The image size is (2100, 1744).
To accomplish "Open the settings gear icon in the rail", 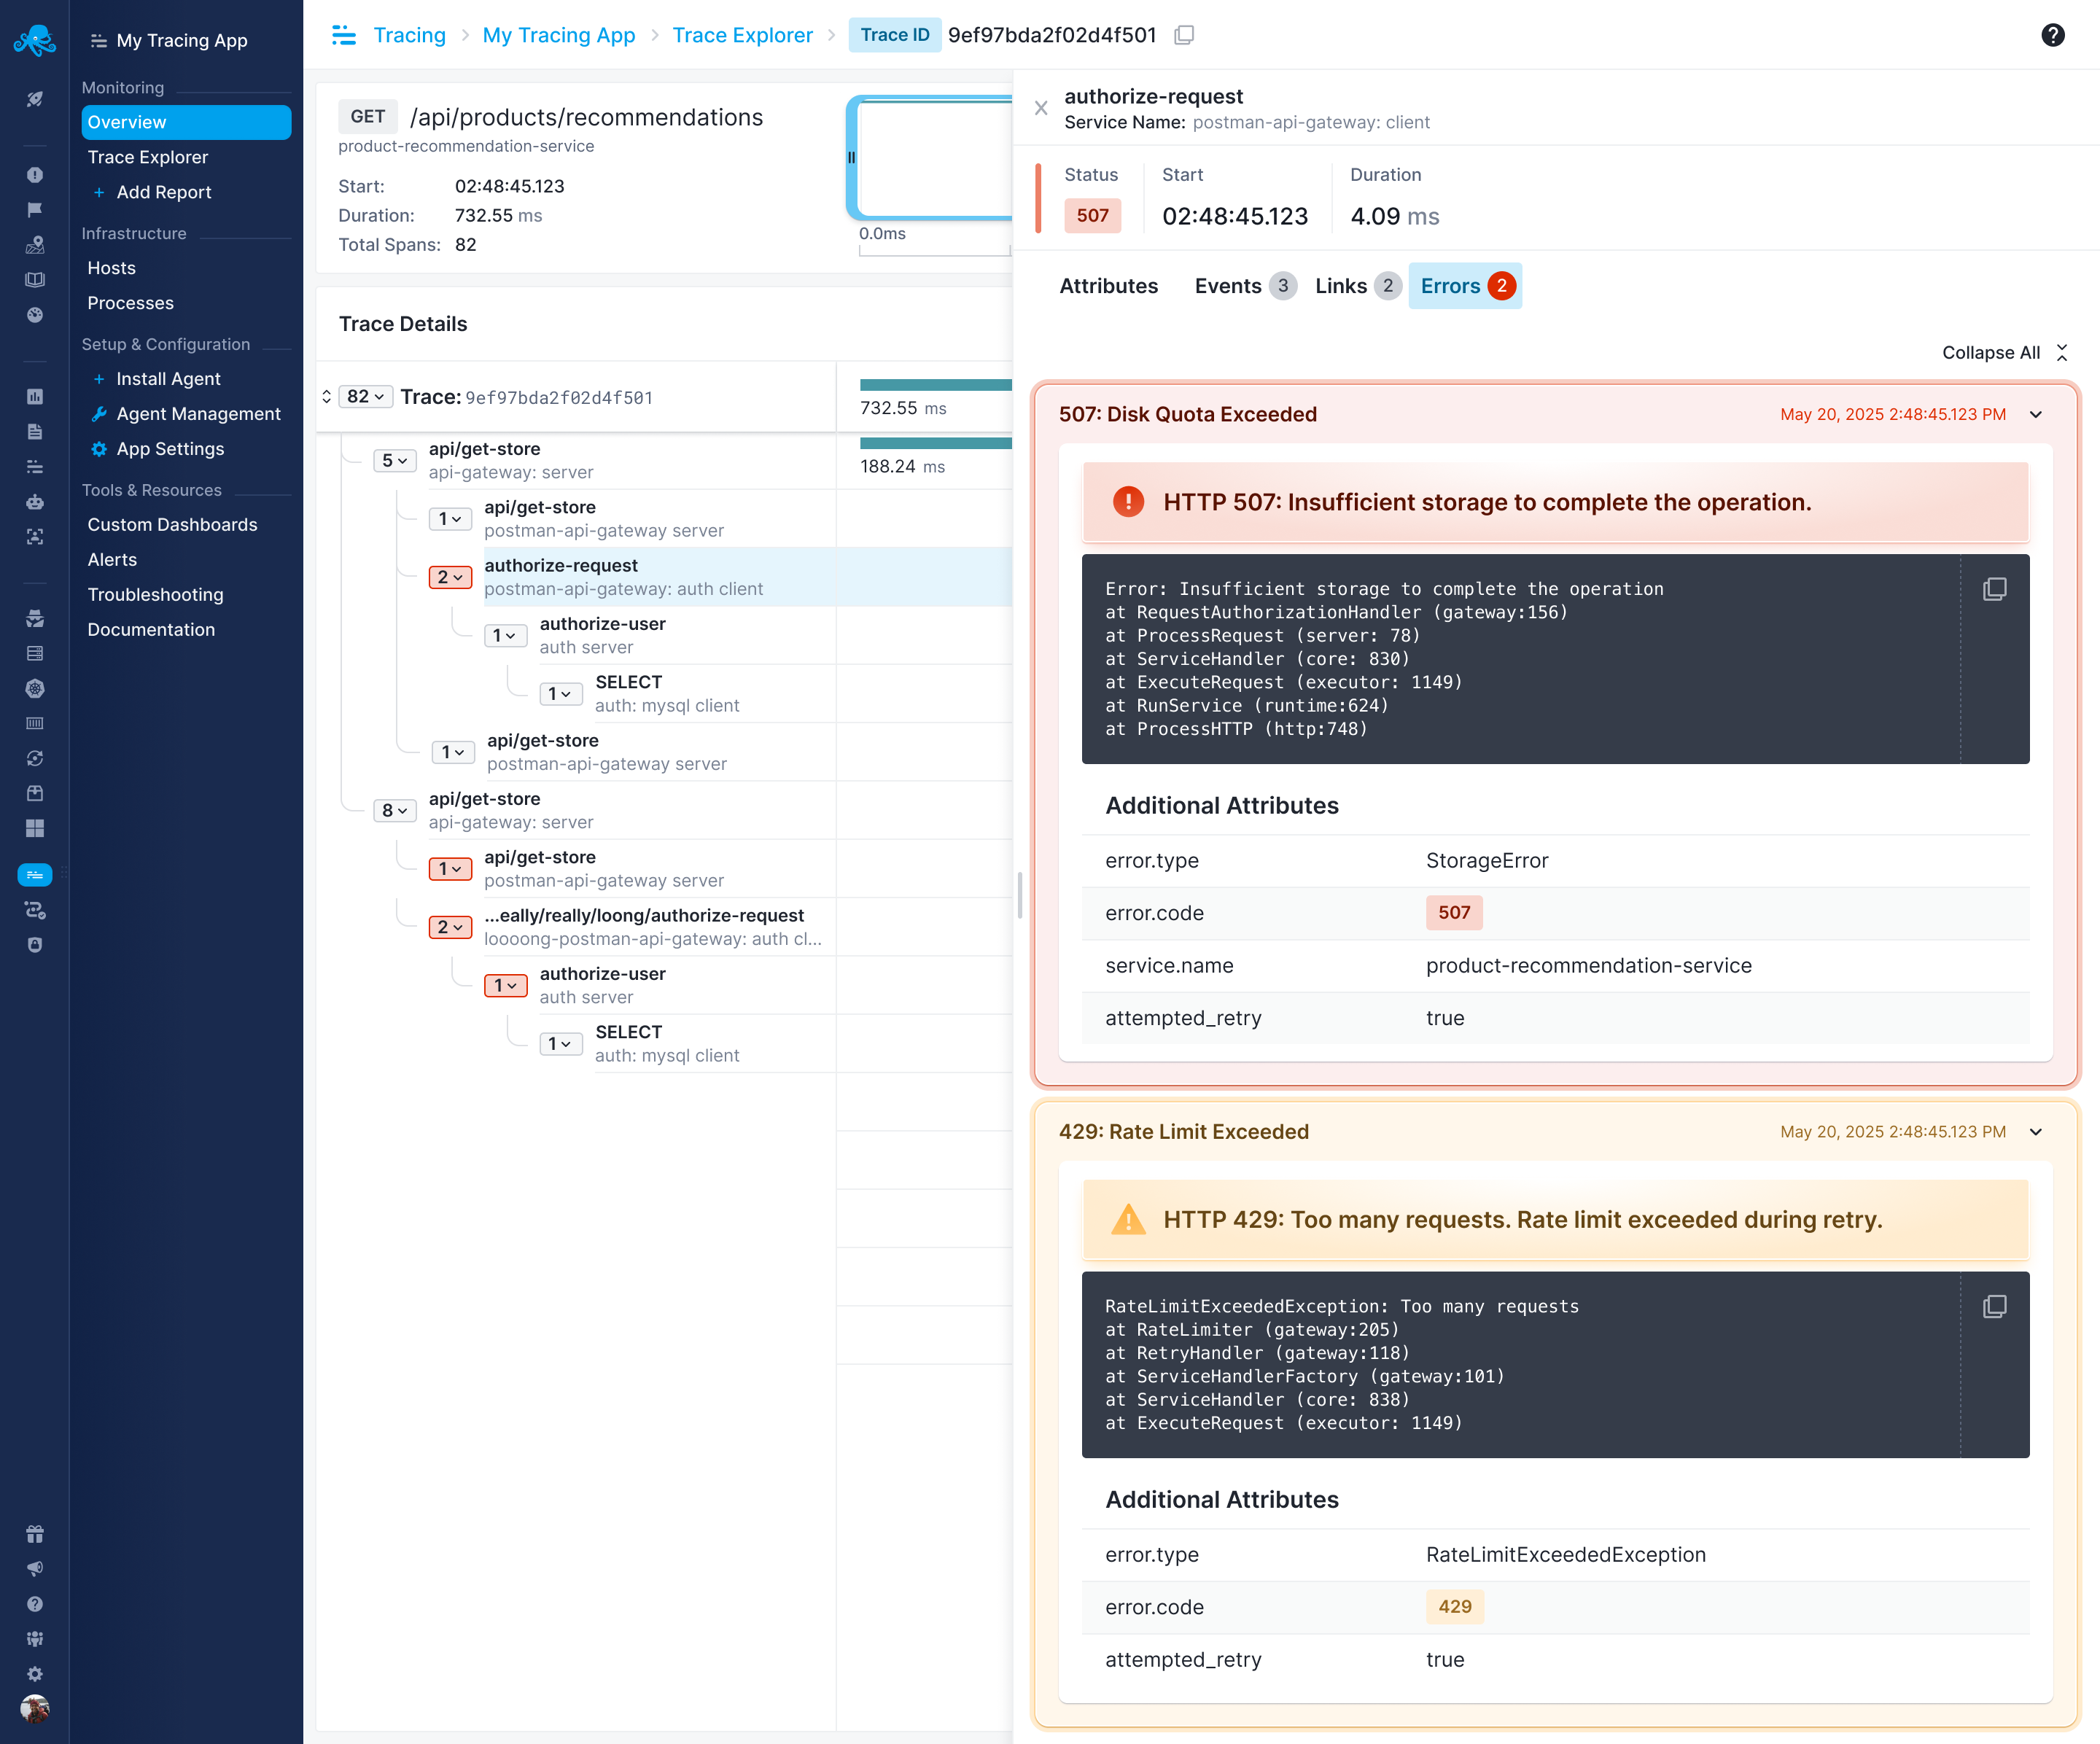I will pos(35,1674).
